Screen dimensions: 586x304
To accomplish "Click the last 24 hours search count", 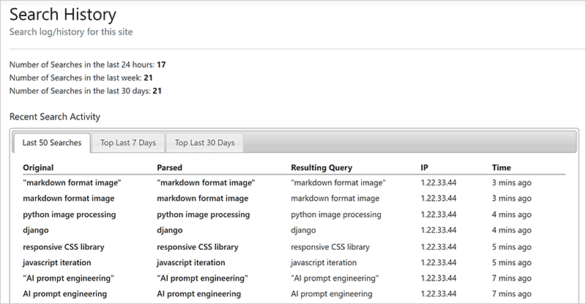I will [161, 64].
